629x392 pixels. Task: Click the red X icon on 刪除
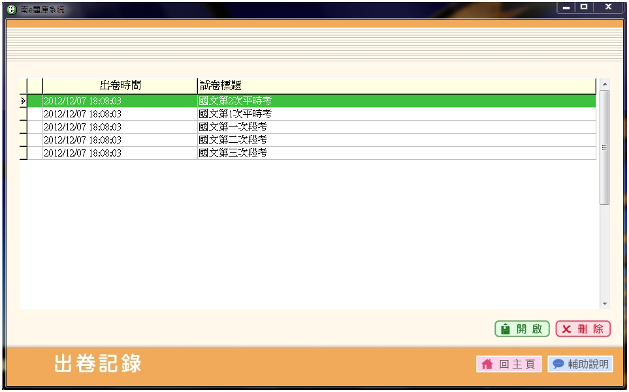(x=566, y=329)
